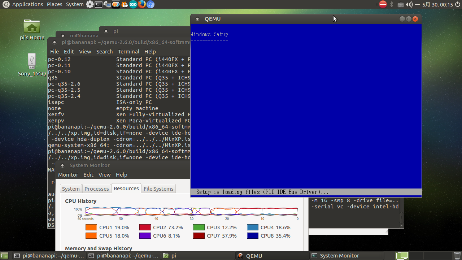Activate the QEMU taskbar button

pyautogui.click(x=272, y=256)
